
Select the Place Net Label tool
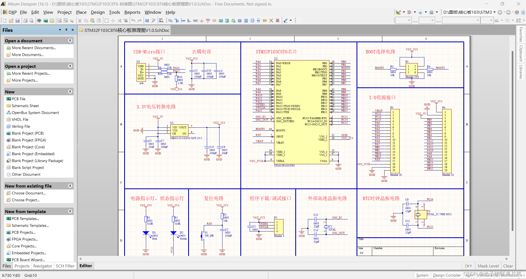coord(195,21)
